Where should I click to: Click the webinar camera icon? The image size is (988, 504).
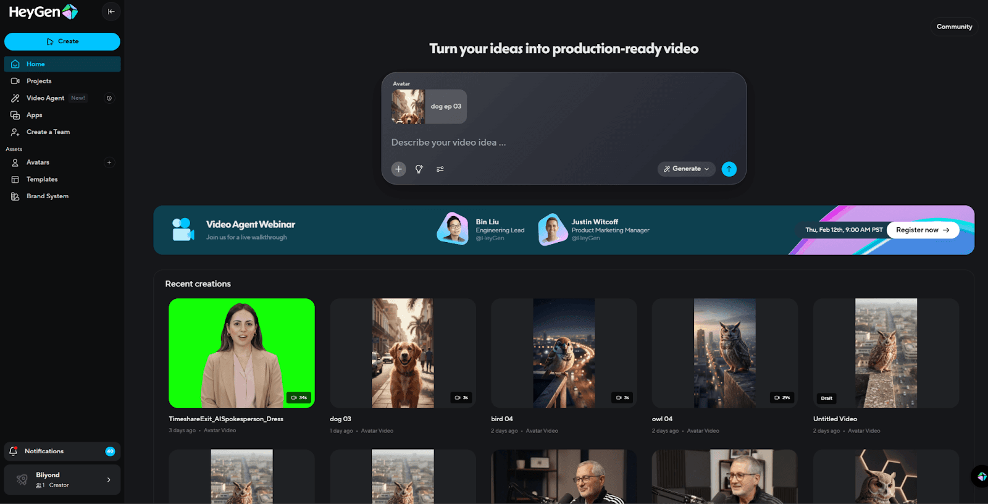tap(183, 230)
